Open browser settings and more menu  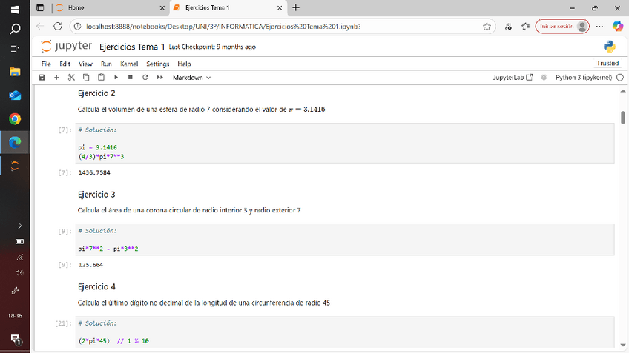pyautogui.click(x=599, y=27)
